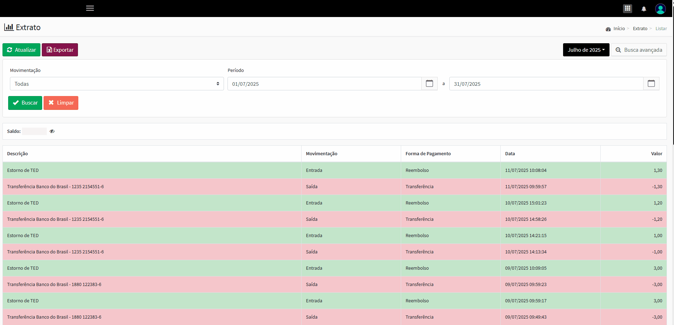Open calendar picker for end date
The width and height of the screenshot is (674, 325).
click(x=651, y=84)
